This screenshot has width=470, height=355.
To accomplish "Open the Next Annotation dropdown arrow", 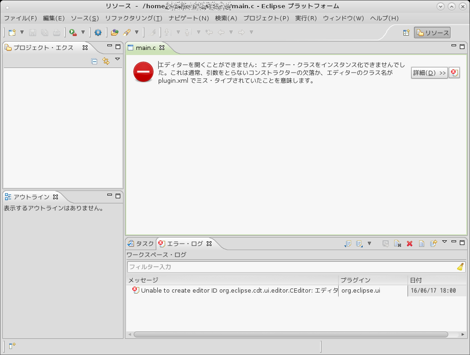I will [178, 32].
